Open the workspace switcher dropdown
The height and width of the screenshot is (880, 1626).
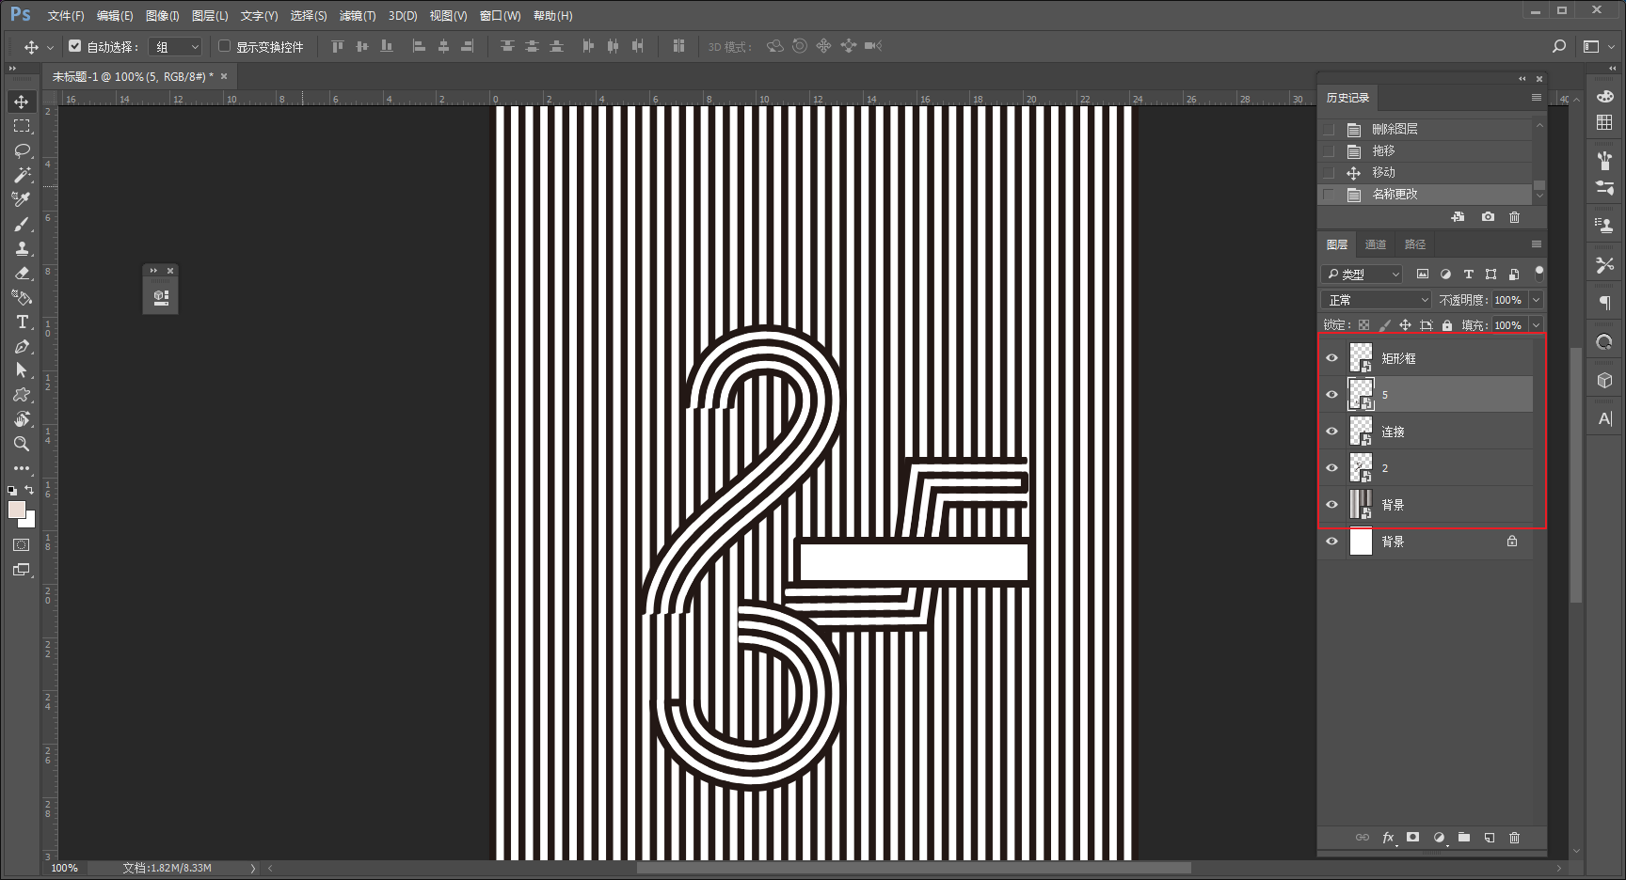pos(1597,46)
